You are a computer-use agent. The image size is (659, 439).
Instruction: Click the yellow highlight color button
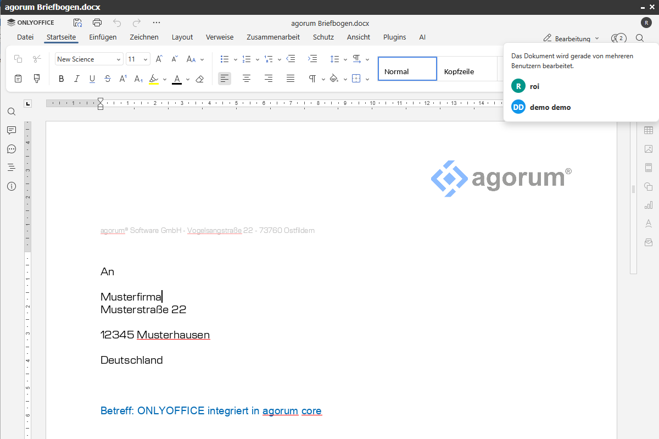pos(154,79)
